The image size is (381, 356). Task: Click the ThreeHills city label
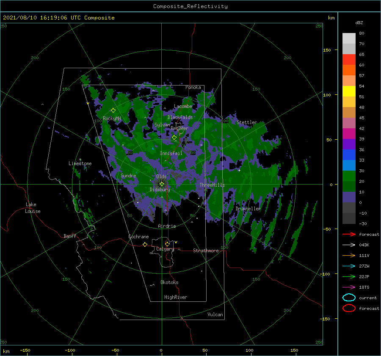[212, 185]
